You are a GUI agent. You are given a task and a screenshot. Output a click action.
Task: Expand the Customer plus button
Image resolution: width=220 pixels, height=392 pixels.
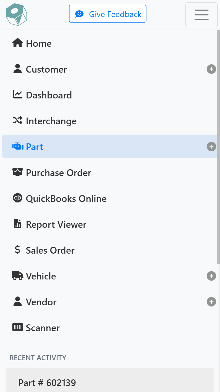point(211,69)
